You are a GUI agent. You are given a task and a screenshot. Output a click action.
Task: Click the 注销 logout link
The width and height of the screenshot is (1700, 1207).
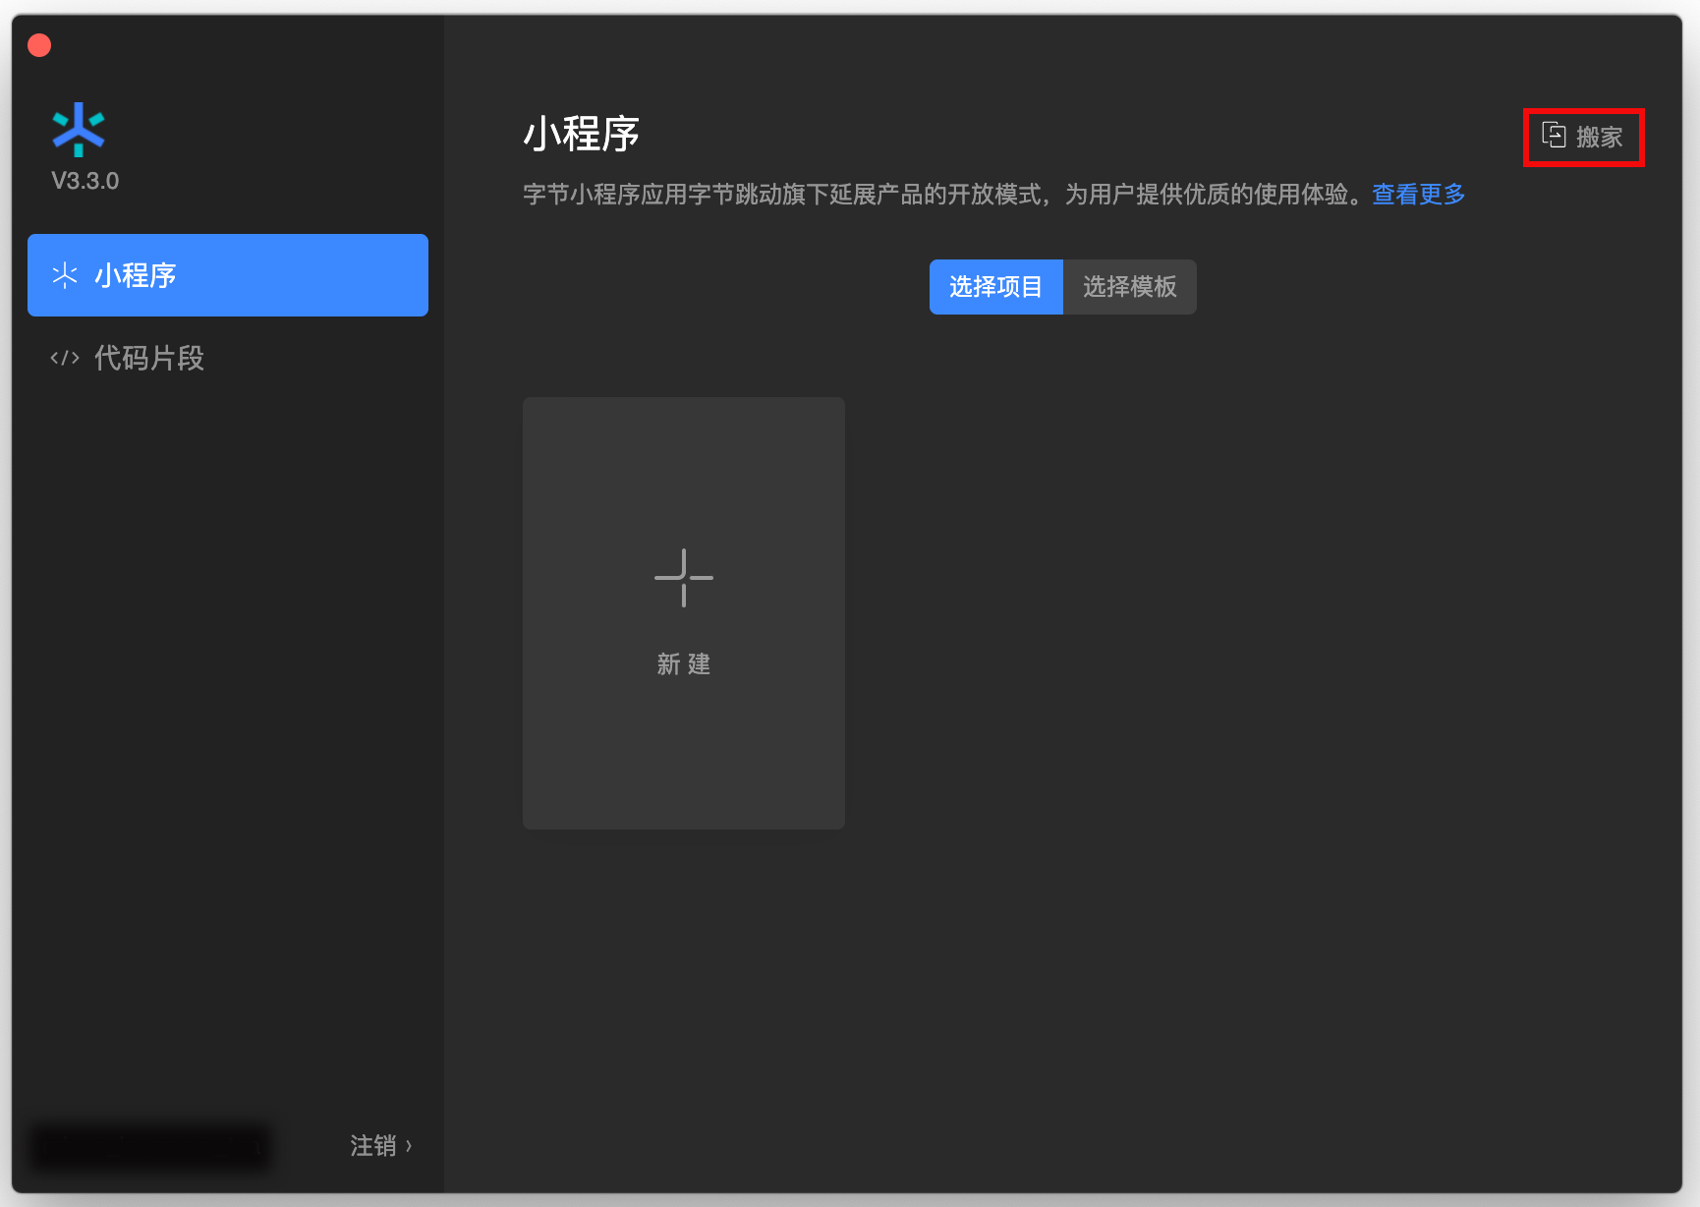point(381,1146)
